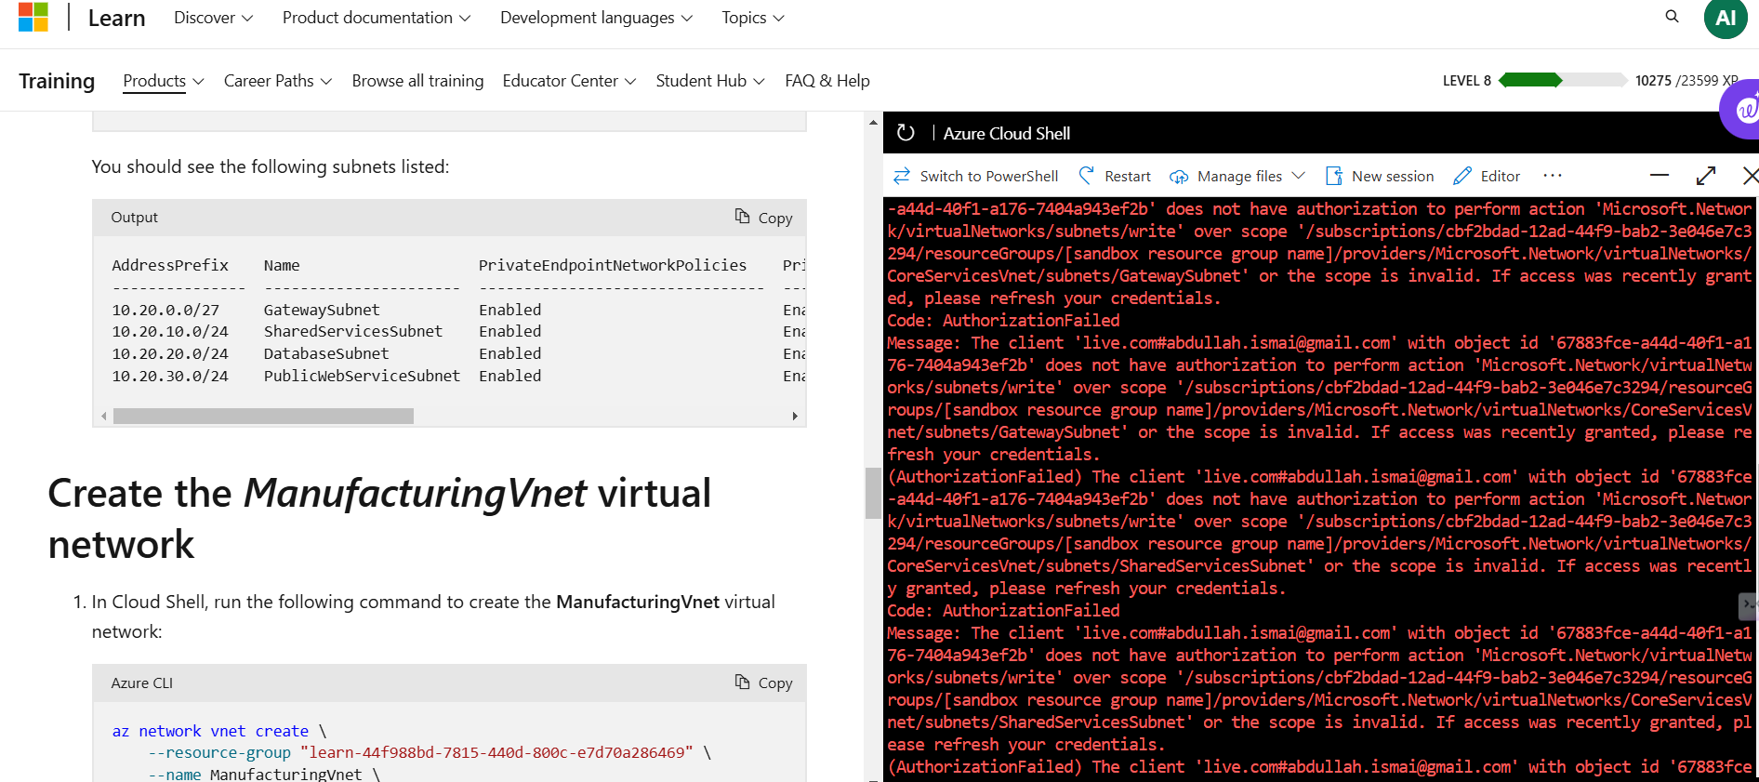Open the Cloud Shell more options ellipsis
This screenshot has height=782, width=1759.
tap(1553, 176)
